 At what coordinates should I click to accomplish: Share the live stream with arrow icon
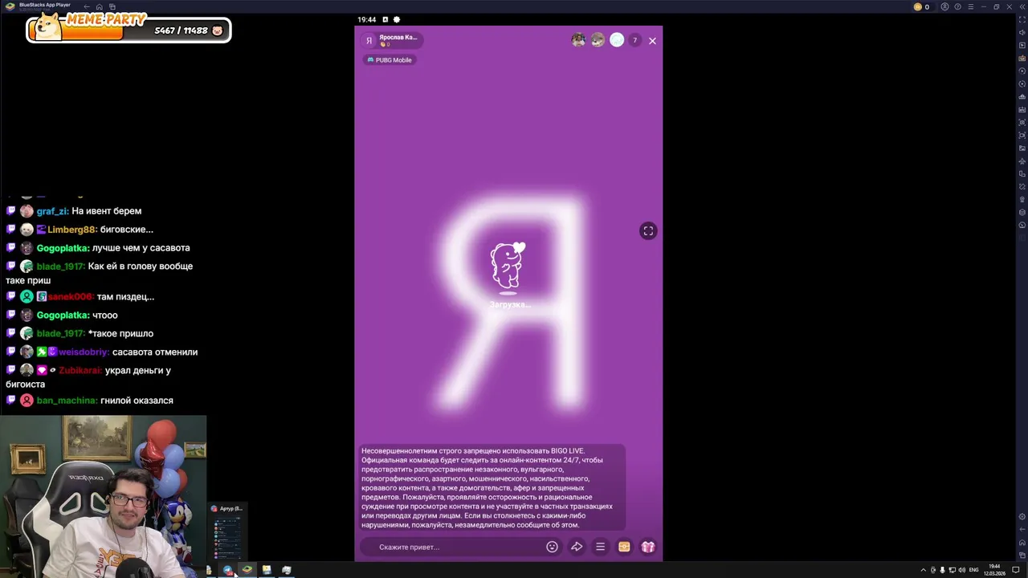[x=577, y=547]
